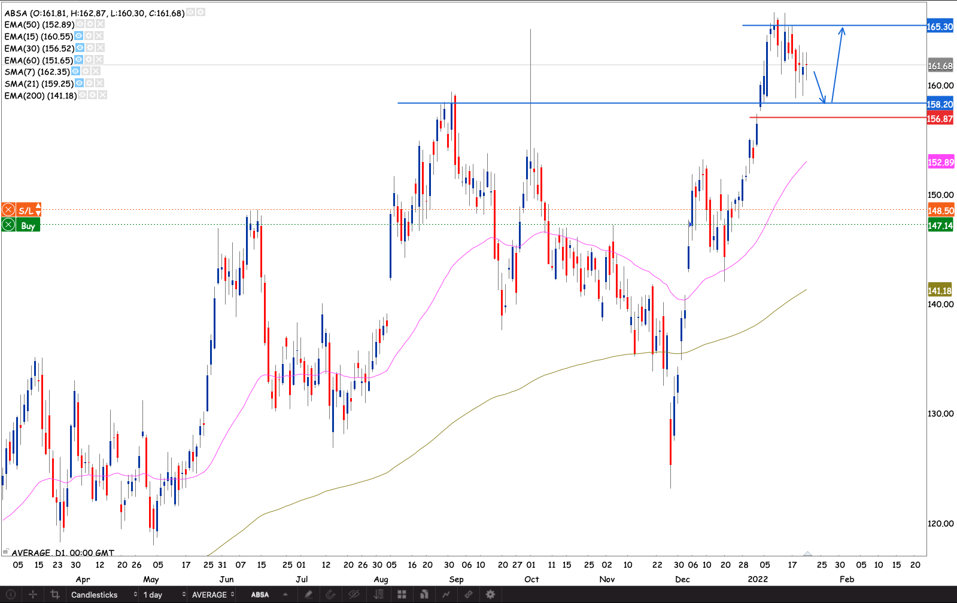The width and height of the screenshot is (957, 603).
Task: Click the crop tool icon
Action: point(55,595)
